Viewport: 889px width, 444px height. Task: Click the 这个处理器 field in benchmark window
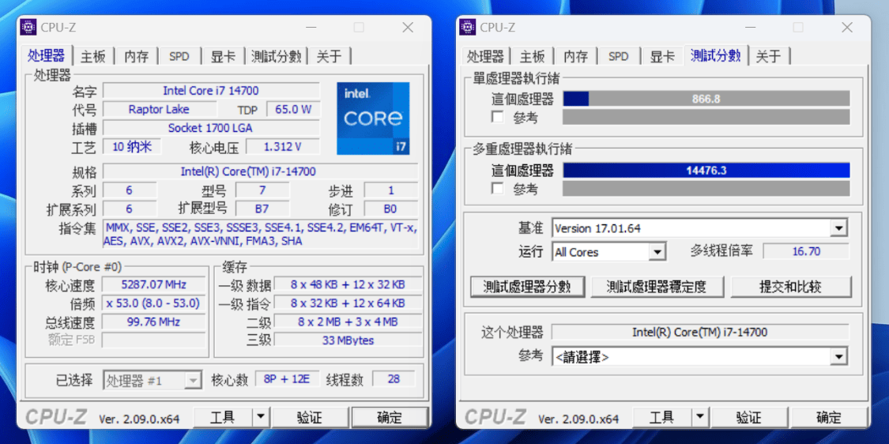point(700,333)
